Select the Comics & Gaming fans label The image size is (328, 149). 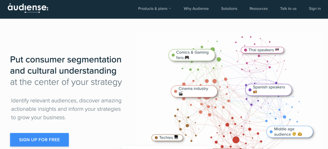point(192,55)
